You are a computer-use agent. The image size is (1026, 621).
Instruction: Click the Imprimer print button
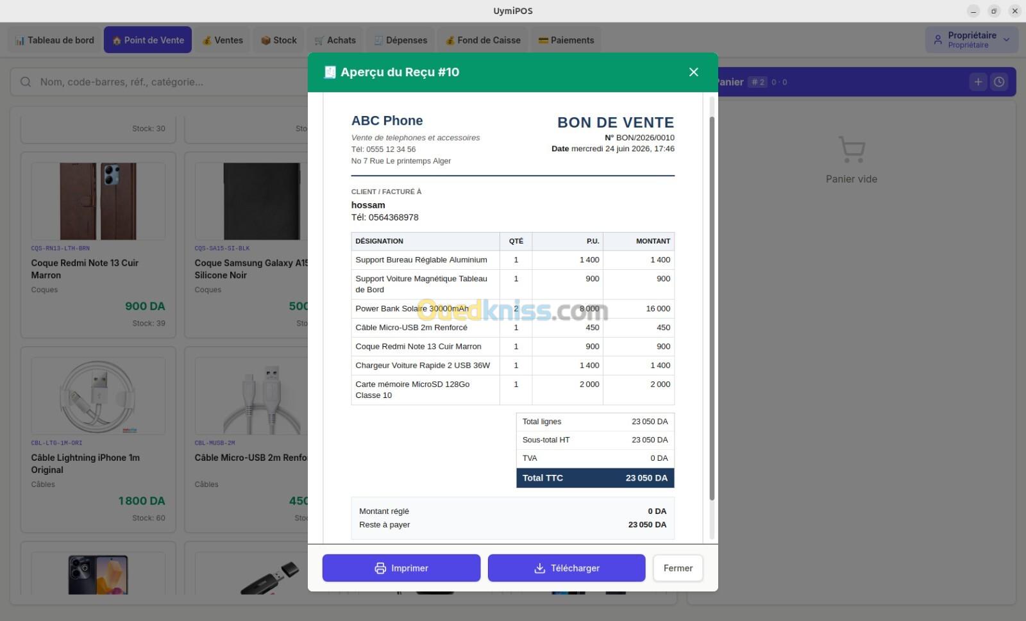pyautogui.click(x=401, y=568)
